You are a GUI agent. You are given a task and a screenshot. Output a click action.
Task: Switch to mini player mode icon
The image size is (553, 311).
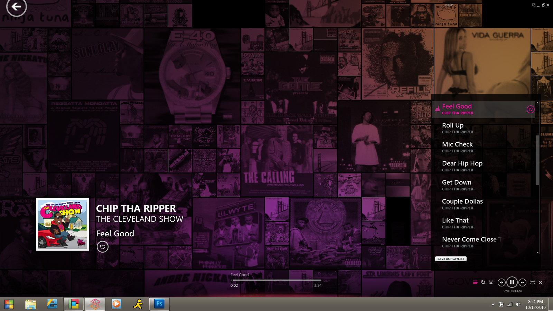[534, 5]
